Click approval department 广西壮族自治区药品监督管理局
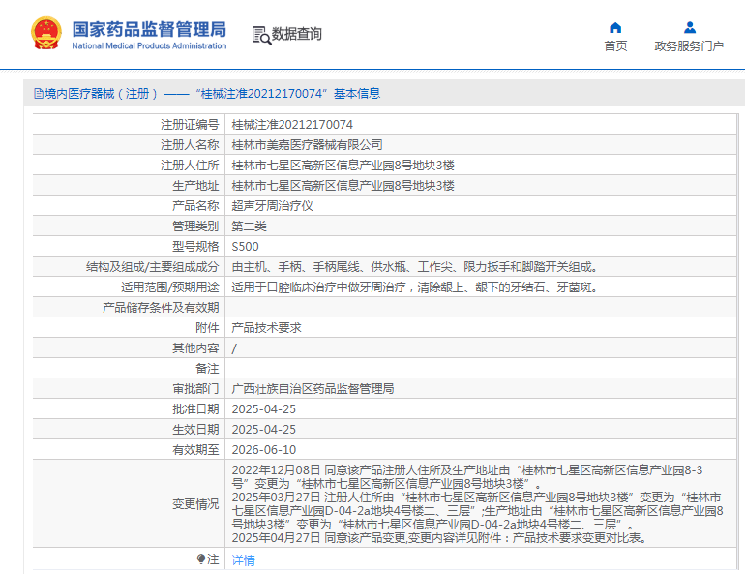Image resolution: width=745 pixels, height=574 pixels. pos(313,389)
